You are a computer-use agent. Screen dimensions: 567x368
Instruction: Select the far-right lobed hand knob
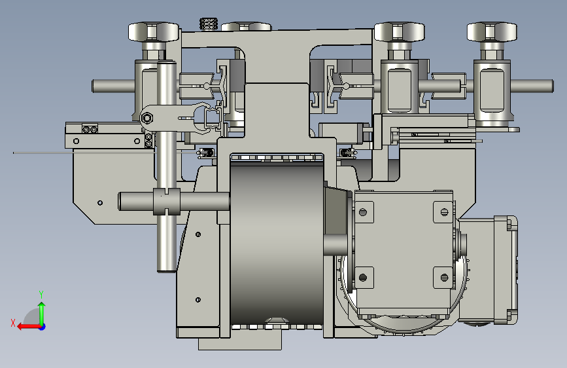pos(492,32)
